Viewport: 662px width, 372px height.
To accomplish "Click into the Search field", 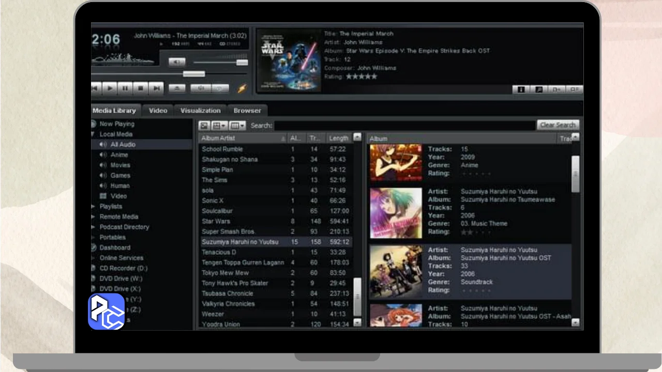I will [404, 126].
